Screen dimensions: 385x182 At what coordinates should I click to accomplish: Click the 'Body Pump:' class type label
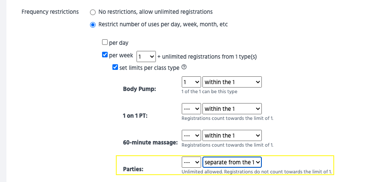point(140,89)
